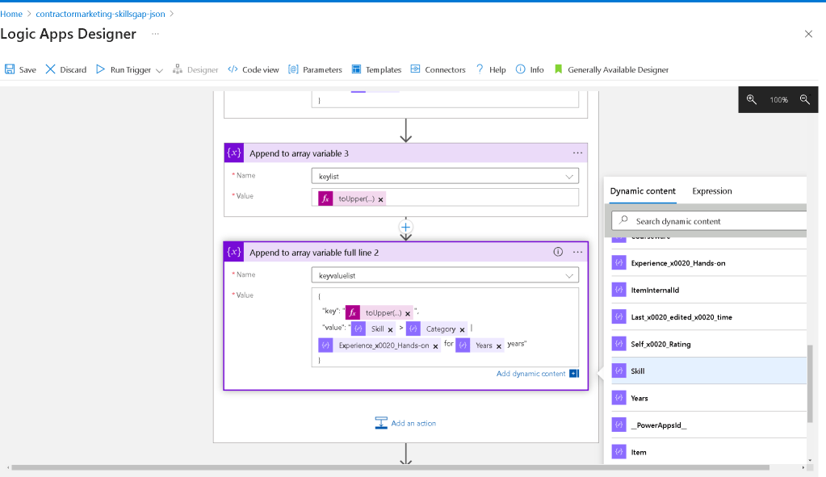Open Parameters pane
826x477 pixels.
[315, 69]
